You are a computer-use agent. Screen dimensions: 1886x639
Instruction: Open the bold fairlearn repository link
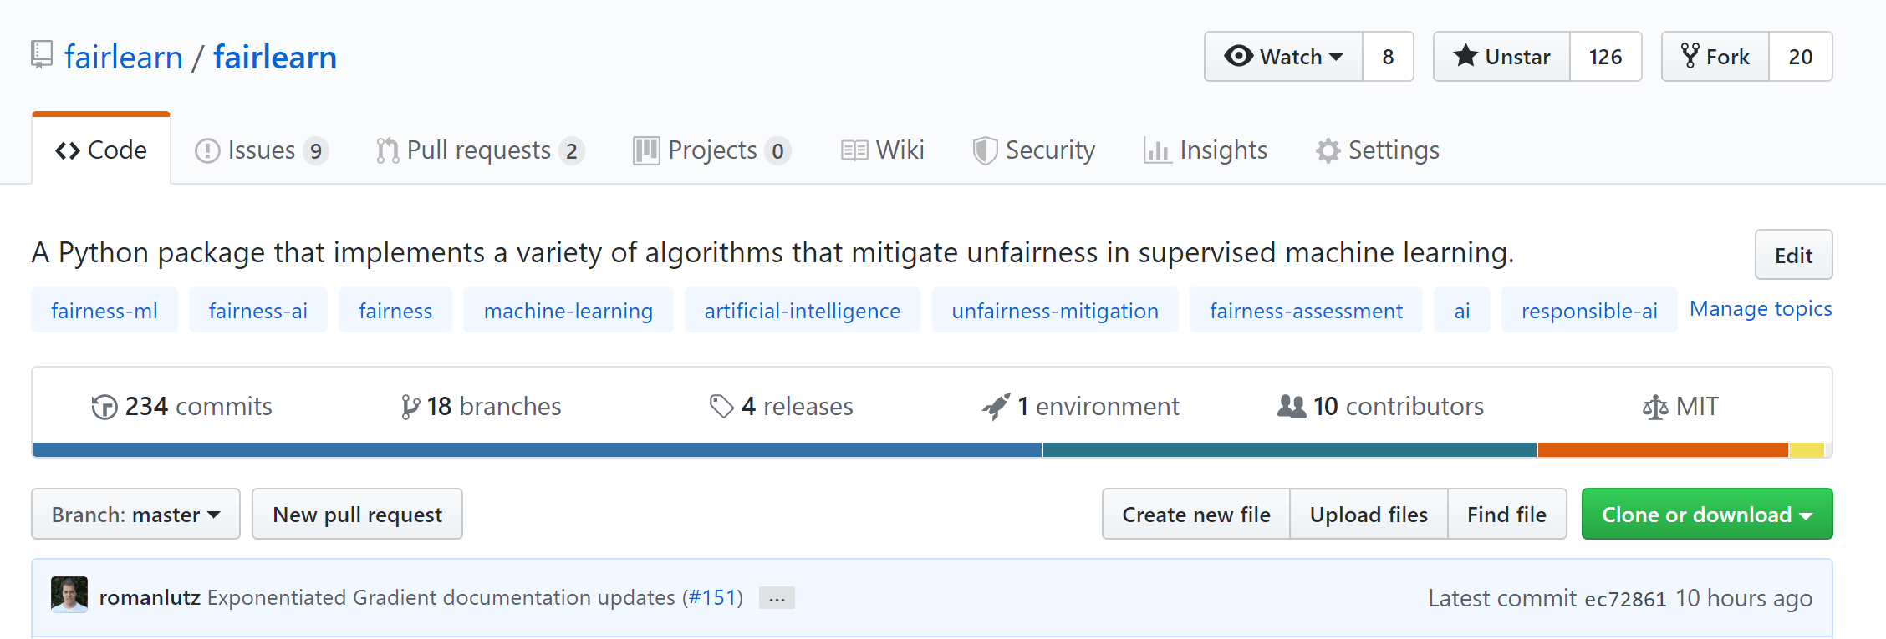[x=275, y=57]
